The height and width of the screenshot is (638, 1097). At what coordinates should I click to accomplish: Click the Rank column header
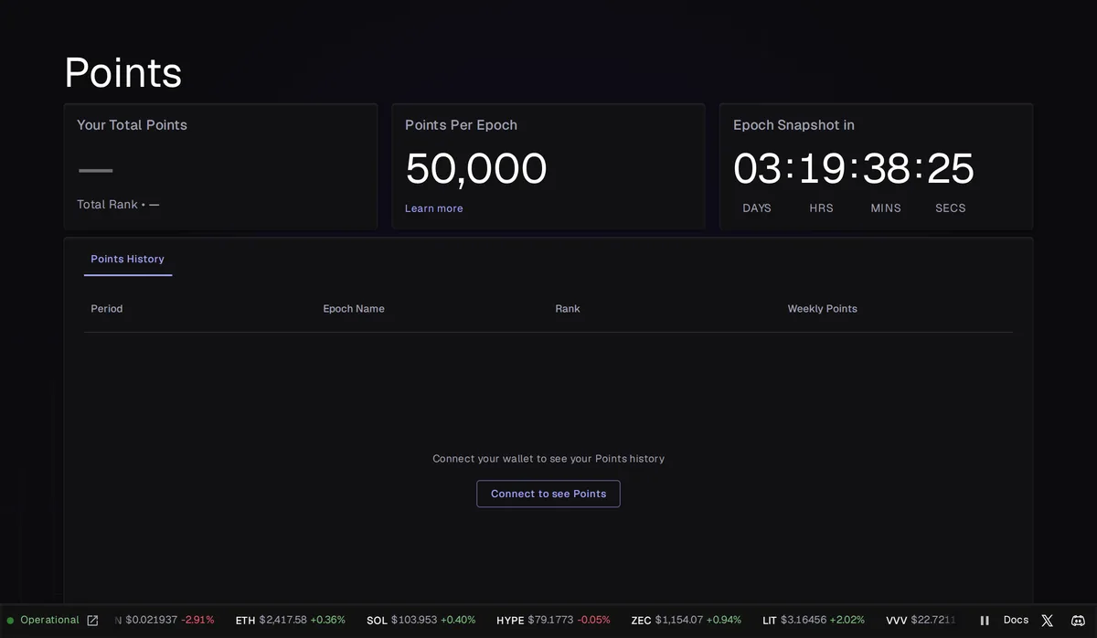click(568, 309)
